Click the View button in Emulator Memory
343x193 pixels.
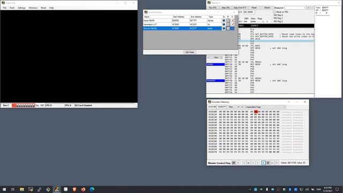click(231, 107)
